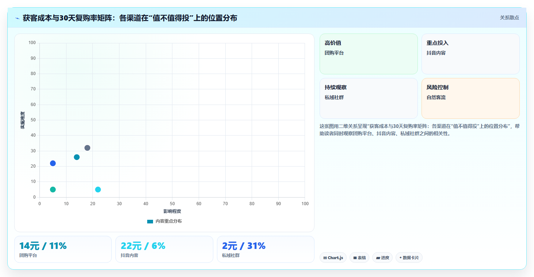The image size is (534, 277).
Task: Click the 22元 / 6% 抖音内容 stat card
Action: pyautogui.click(x=164, y=249)
